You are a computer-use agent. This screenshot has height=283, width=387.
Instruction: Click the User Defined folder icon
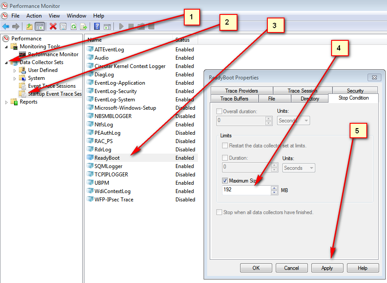coord(22,70)
